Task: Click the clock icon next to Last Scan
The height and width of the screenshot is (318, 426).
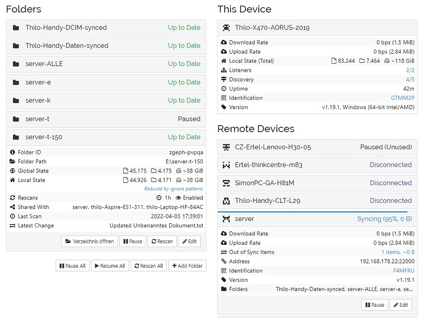Action: tap(13, 216)
